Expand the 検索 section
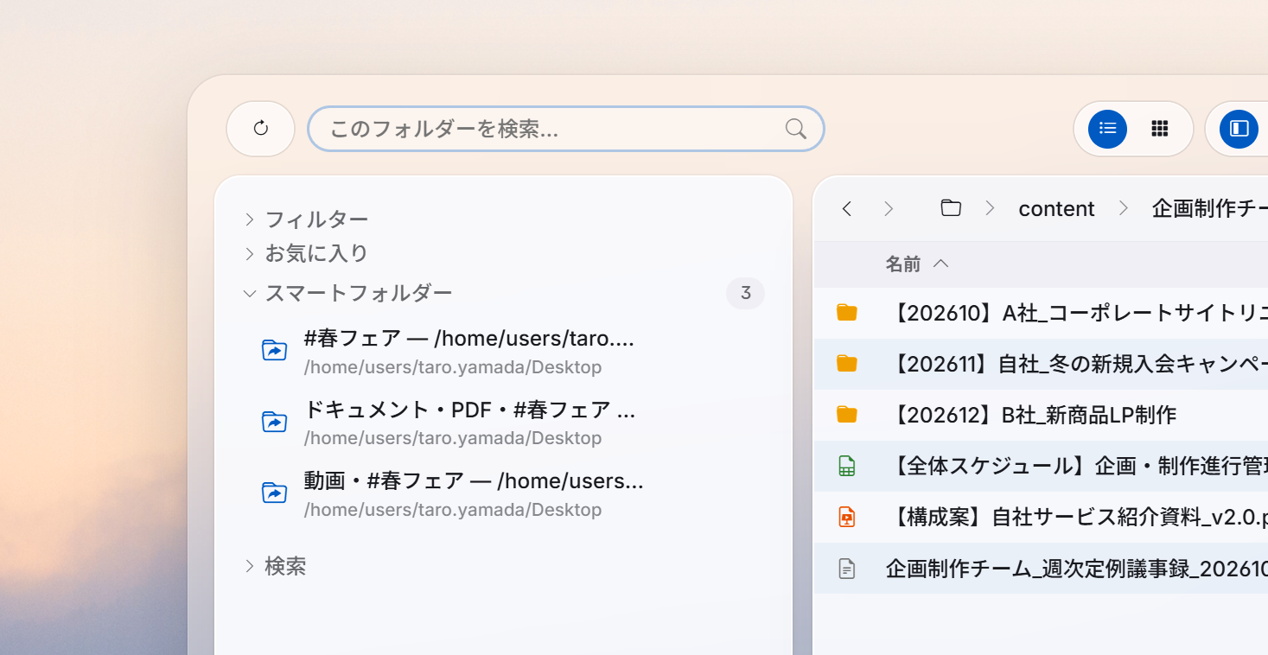This screenshot has width=1268, height=655. 275,566
